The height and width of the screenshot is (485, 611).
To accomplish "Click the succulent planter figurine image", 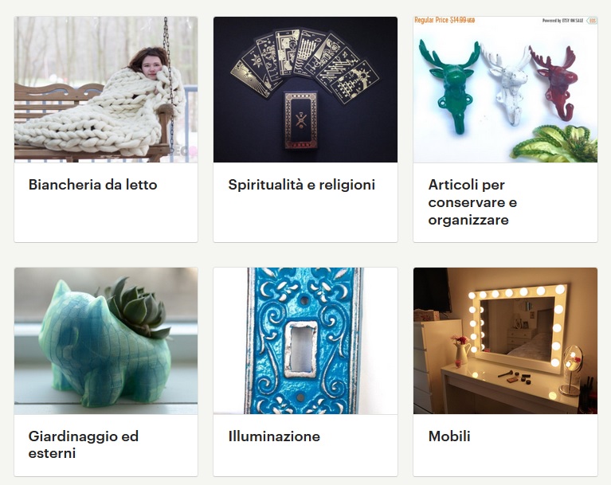I will (106, 341).
